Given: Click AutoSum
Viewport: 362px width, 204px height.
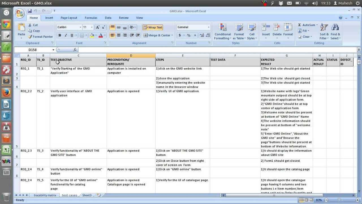Looking at the screenshot, I should click(x=308, y=25).
